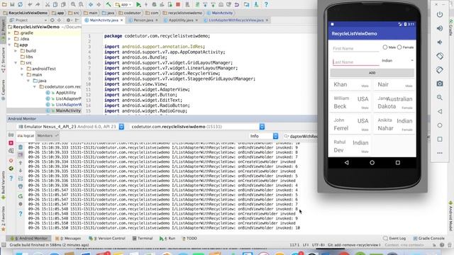Select AppUtility in the project tree
Image resolution: width=454 pixels, height=255 pixels.
[66, 93]
